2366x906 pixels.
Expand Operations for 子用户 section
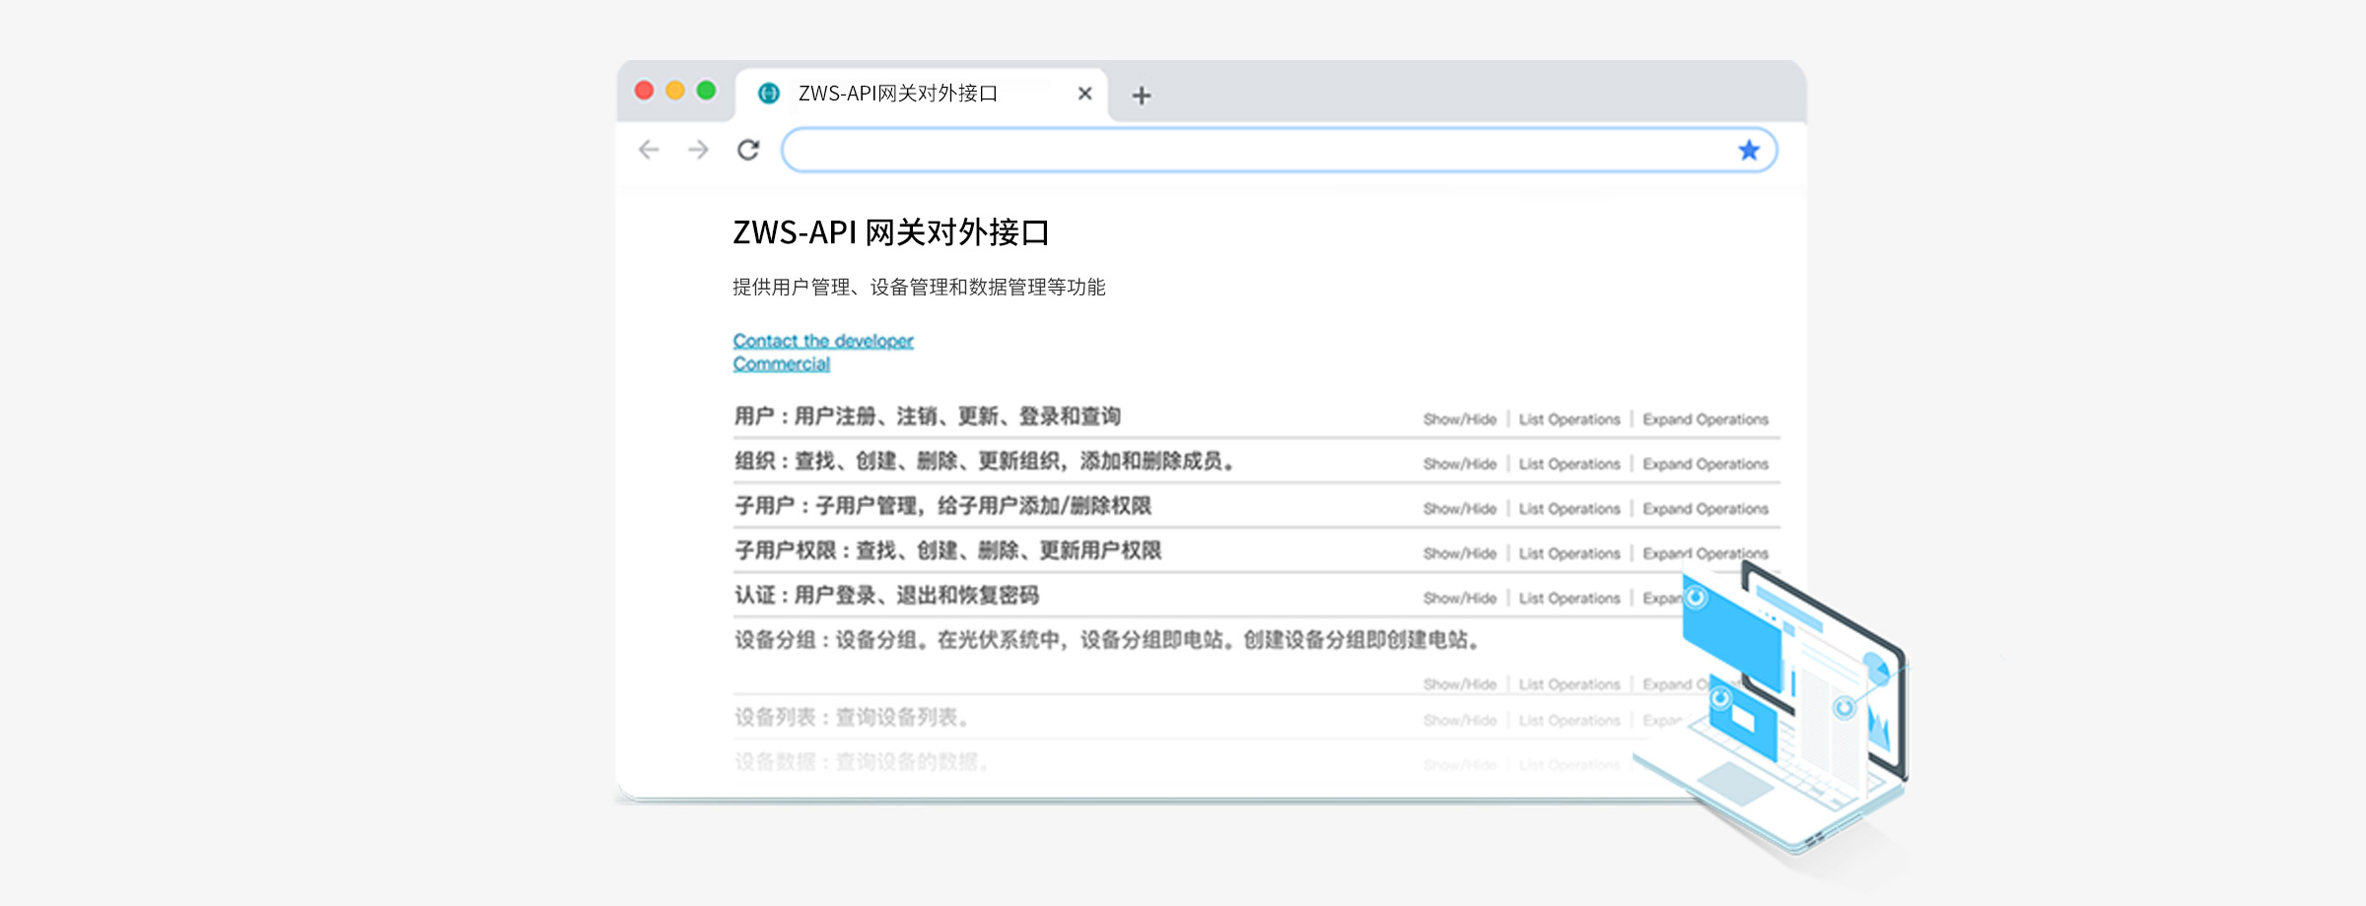[1705, 509]
